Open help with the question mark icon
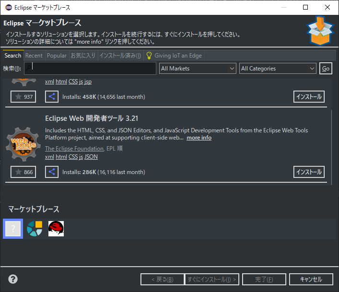Viewport: 339px width, 292px height. coord(13,279)
